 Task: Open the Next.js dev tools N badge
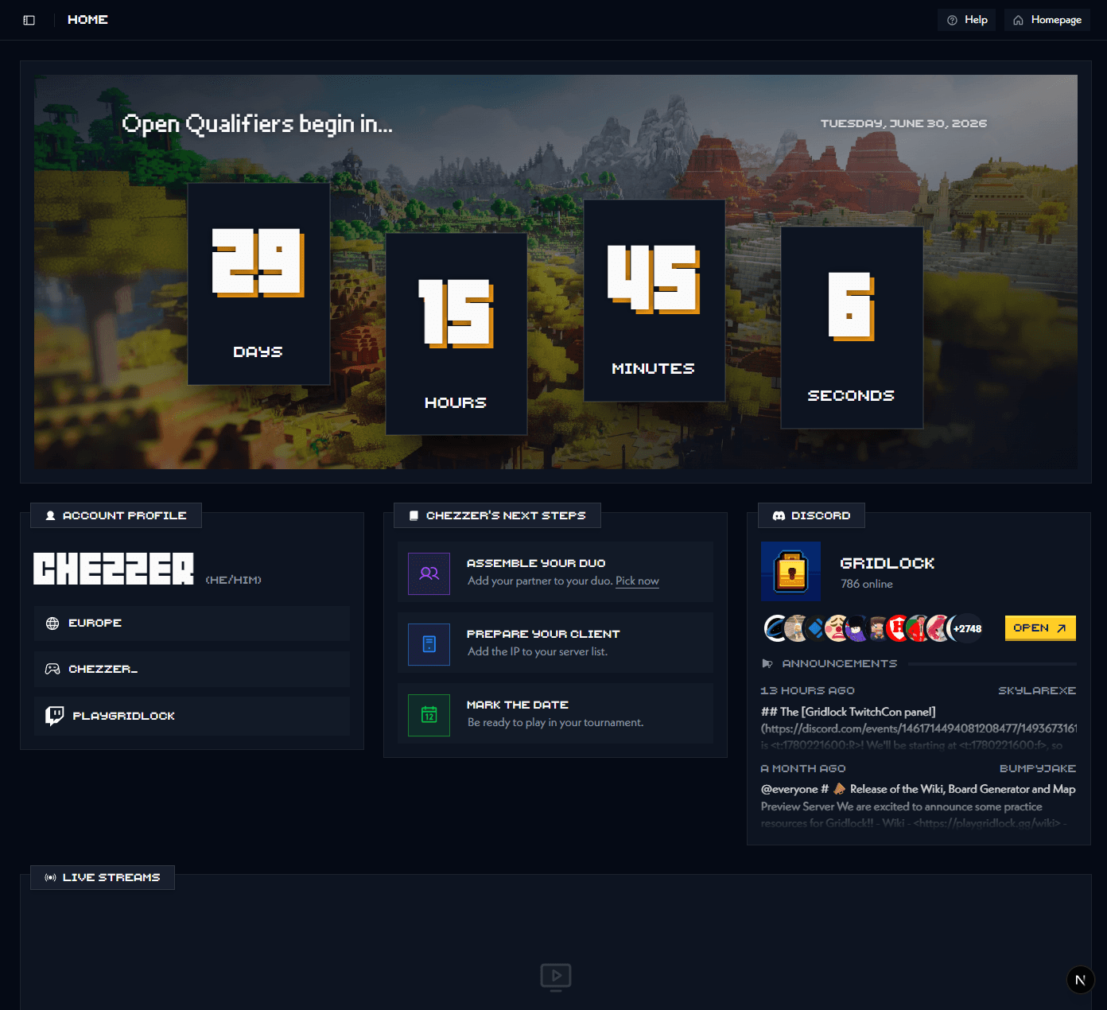click(1080, 980)
